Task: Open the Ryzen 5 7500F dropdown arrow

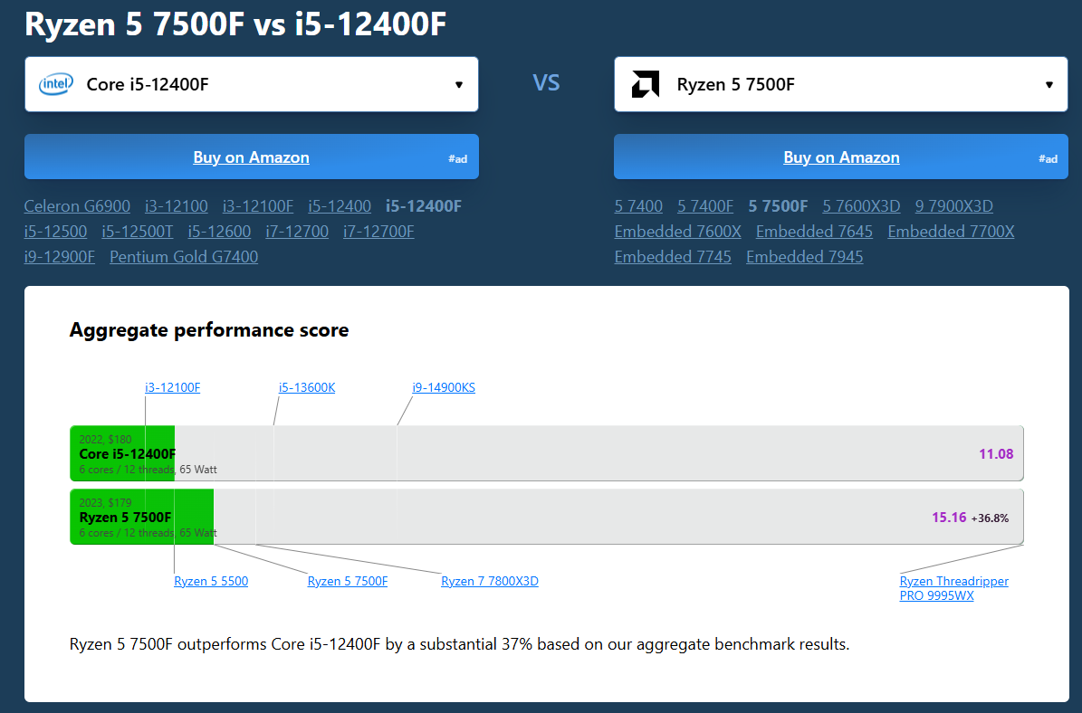Action: [x=1048, y=85]
